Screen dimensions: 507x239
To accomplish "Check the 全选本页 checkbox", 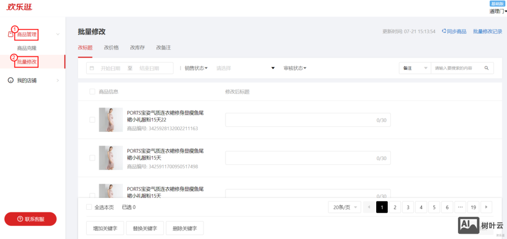I will point(89,207).
